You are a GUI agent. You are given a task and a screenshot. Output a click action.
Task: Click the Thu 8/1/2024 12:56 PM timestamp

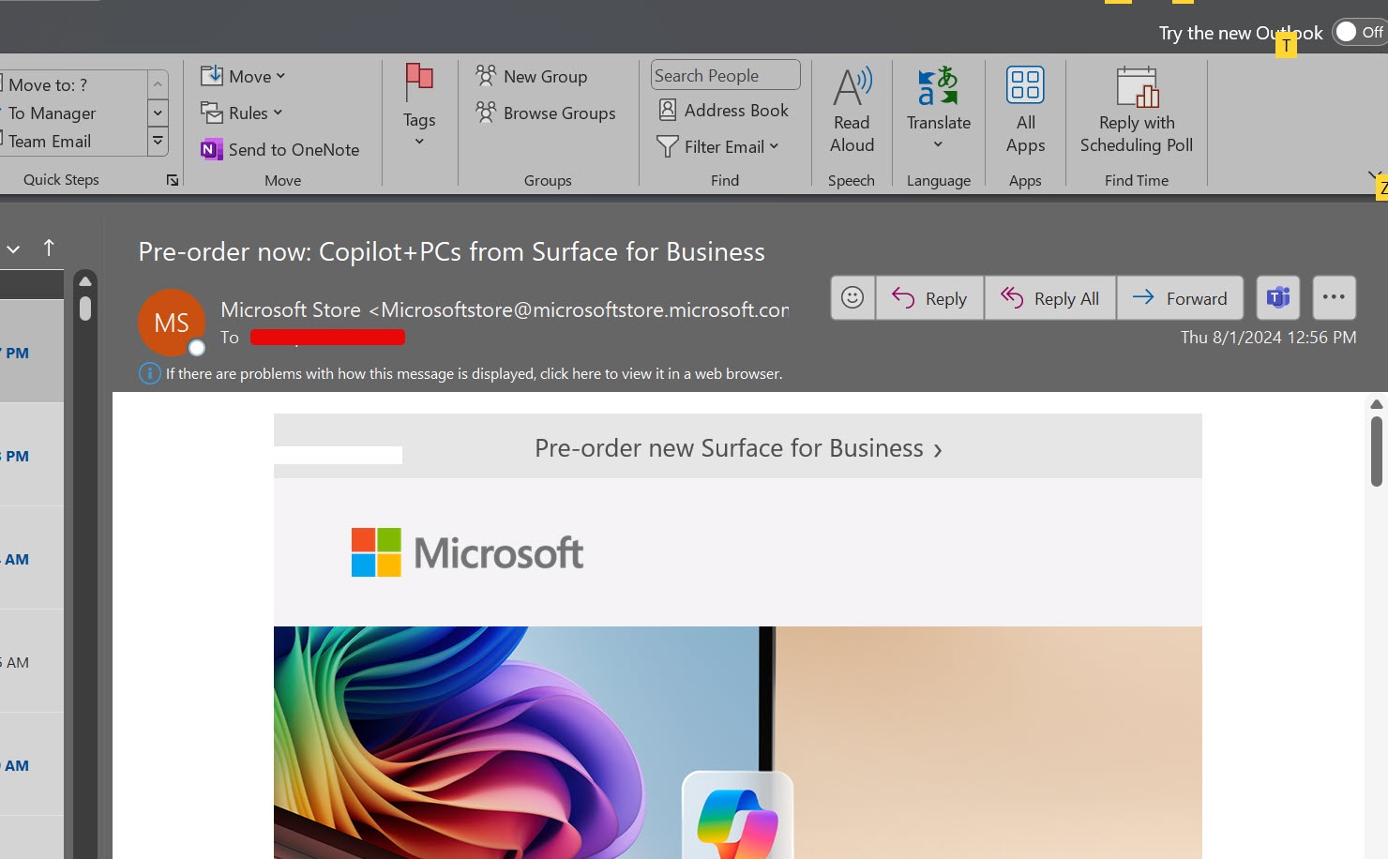1268,338
